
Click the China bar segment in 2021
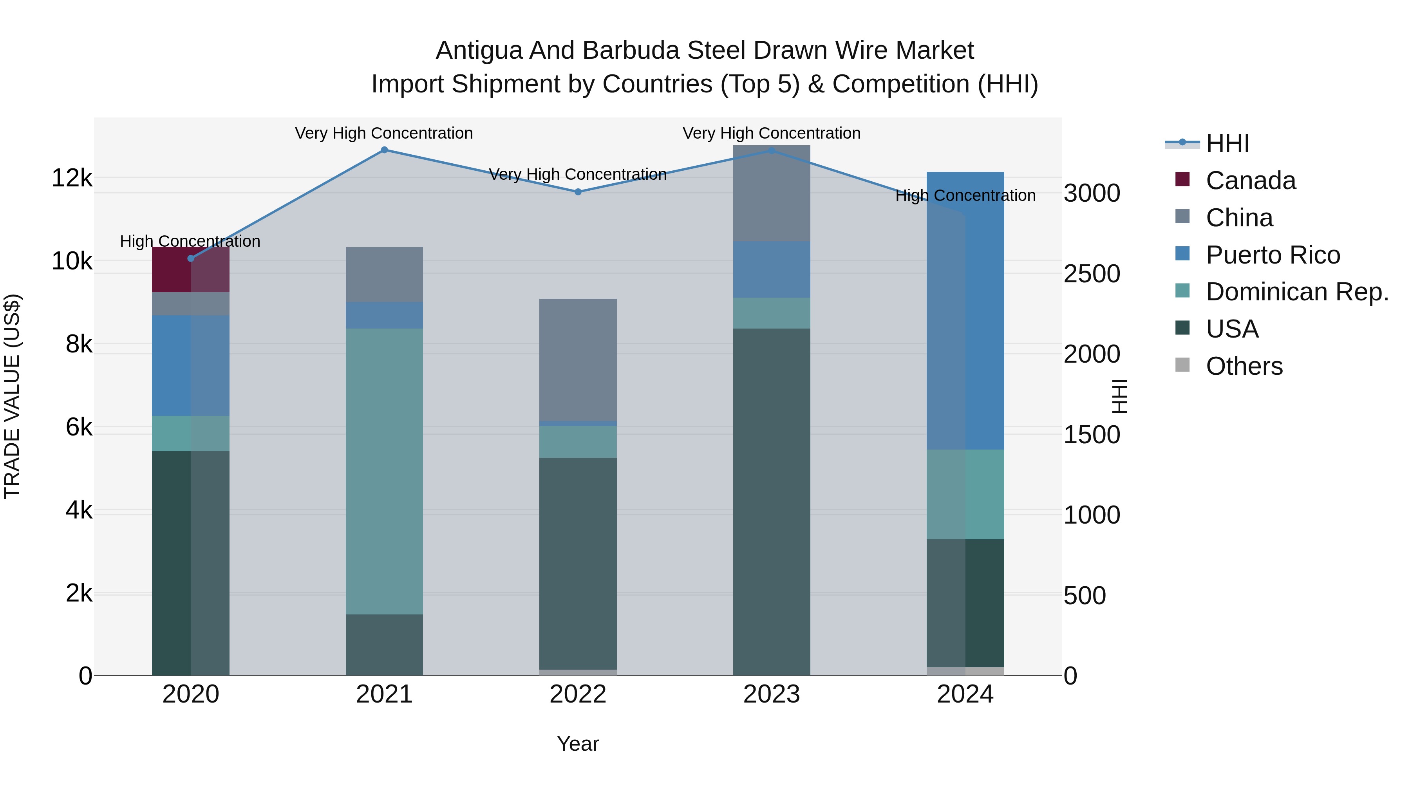point(384,275)
